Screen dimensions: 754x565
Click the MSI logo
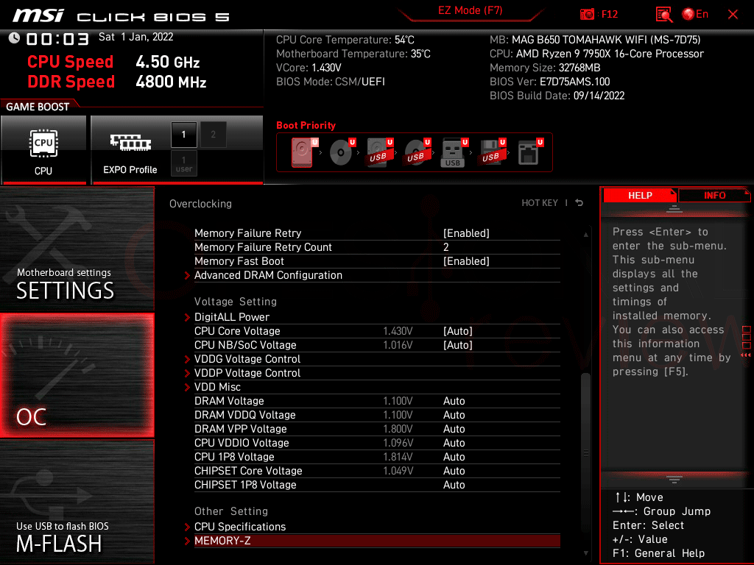(38, 15)
